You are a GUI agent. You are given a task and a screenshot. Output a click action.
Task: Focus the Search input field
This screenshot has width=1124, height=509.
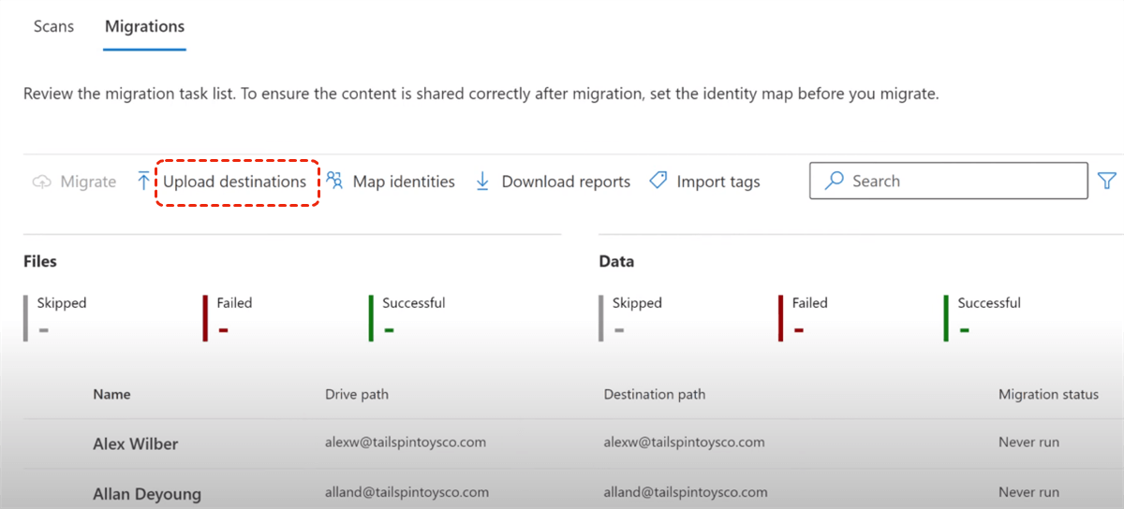pyautogui.click(x=955, y=182)
